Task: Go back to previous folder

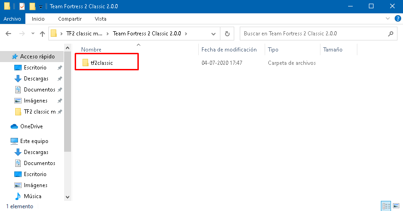Action: [x=8, y=34]
